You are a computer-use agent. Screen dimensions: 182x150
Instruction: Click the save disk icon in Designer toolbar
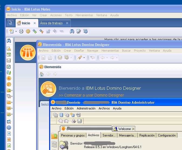[43, 58]
